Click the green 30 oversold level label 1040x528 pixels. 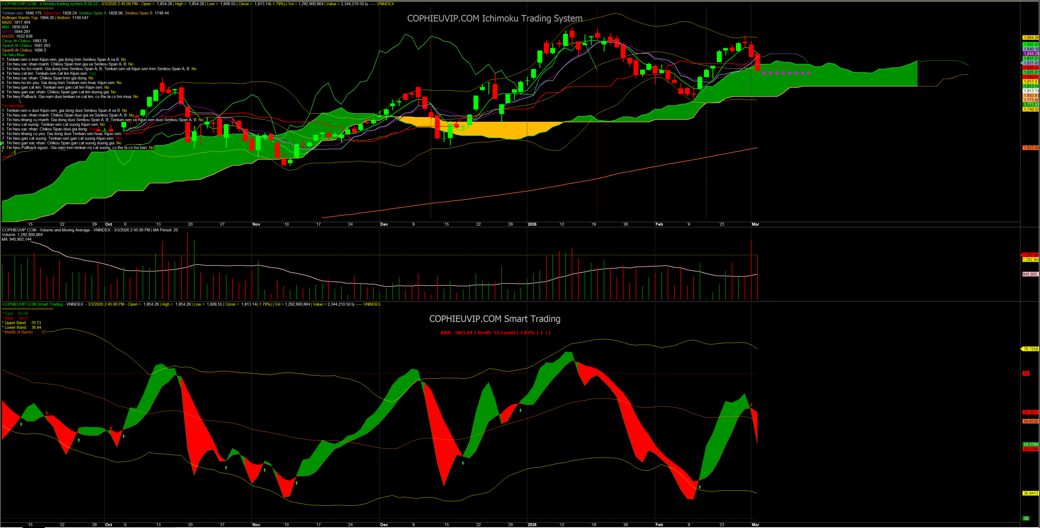(1026, 518)
